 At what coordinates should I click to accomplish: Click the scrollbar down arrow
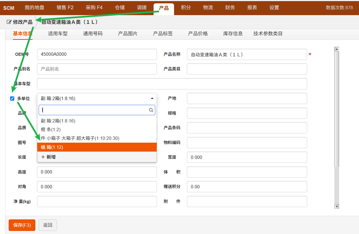coord(337,206)
